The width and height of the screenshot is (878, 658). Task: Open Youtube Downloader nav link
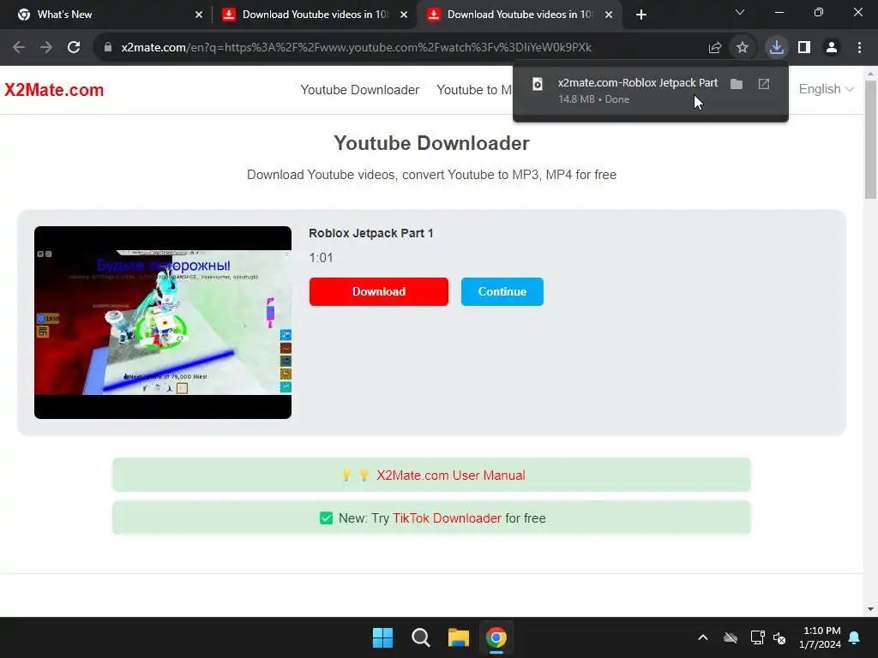pos(359,90)
